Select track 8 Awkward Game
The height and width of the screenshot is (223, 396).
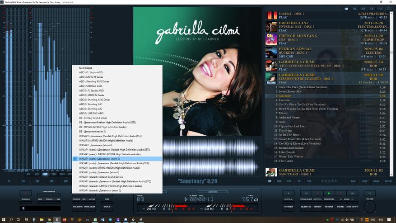point(327,118)
